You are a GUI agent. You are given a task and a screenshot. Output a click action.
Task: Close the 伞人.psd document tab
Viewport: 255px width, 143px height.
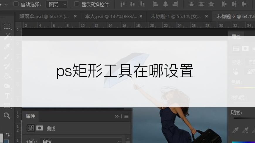[x=141, y=16]
